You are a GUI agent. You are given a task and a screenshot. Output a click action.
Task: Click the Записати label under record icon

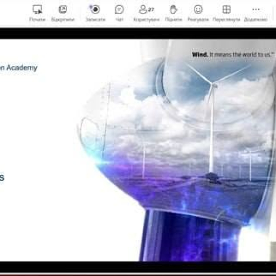pyautogui.click(x=96, y=19)
